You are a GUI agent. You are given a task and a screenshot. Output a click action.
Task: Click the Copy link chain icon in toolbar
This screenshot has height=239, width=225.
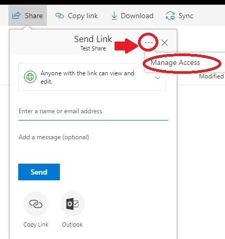pyautogui.click(x=59, y=16)
